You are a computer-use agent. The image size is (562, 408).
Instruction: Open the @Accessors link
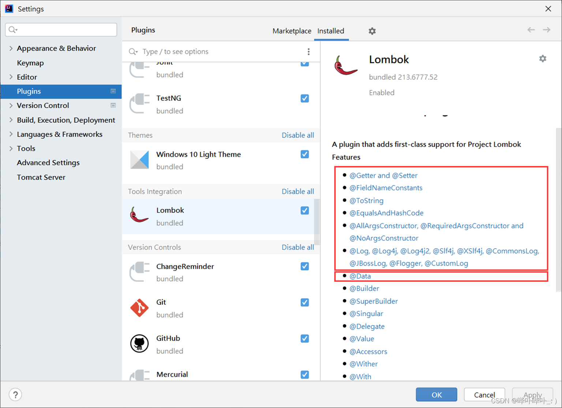point(368,352)
